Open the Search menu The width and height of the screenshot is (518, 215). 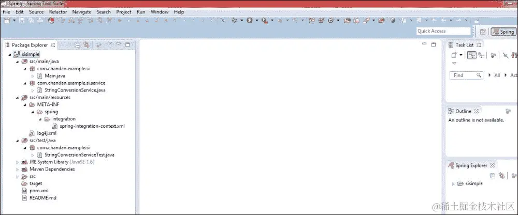104,12
